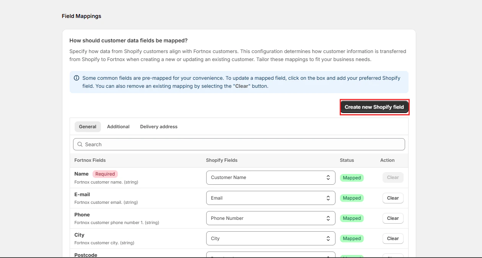Click the Required badge next to Name
This screenshot has height=258, width=482.
coord(105,174)
